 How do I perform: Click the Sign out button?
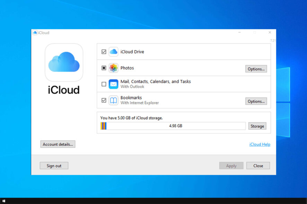coord(54,166)
